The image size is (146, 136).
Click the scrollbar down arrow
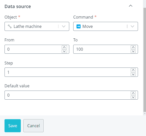(145, 114)
